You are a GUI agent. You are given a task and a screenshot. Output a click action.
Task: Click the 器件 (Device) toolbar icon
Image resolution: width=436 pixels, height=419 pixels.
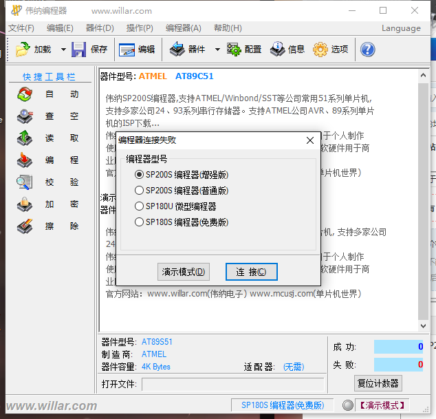click(177, 49)
